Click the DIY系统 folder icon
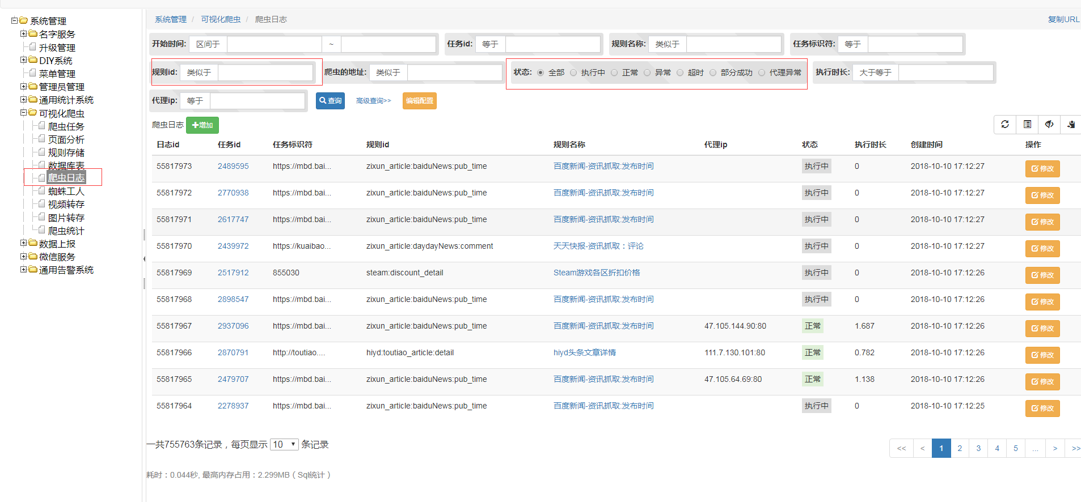 [x=33, y=60]
